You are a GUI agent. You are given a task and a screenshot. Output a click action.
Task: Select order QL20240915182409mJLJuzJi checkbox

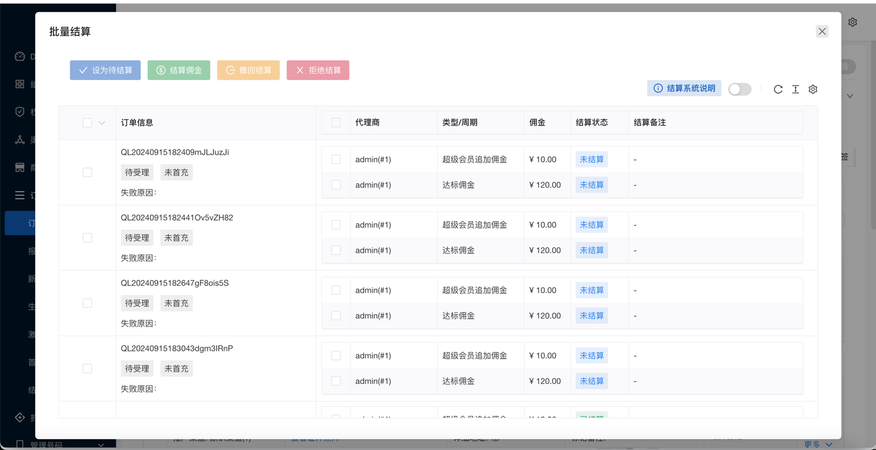(87, 173)
